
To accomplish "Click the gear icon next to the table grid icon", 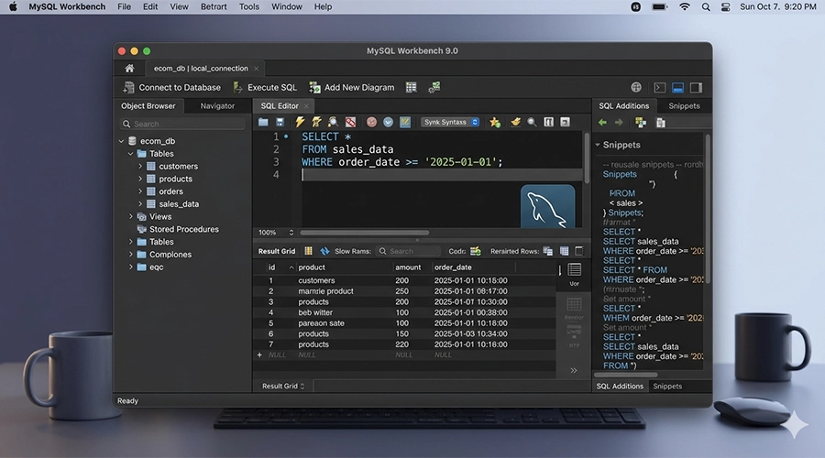I will [x=434, y=87].
